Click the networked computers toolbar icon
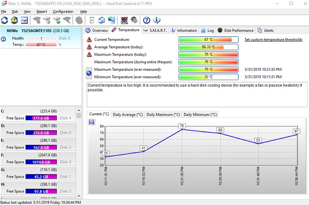Screen dimensions: 309x205 click(x=112, y=20)
